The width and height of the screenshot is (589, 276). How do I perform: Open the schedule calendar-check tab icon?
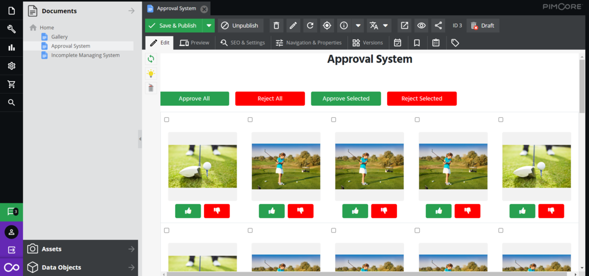point(398,43)
